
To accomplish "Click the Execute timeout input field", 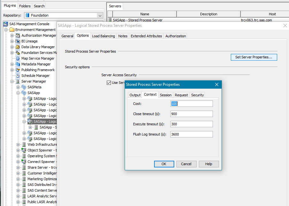I will (191, 124).
